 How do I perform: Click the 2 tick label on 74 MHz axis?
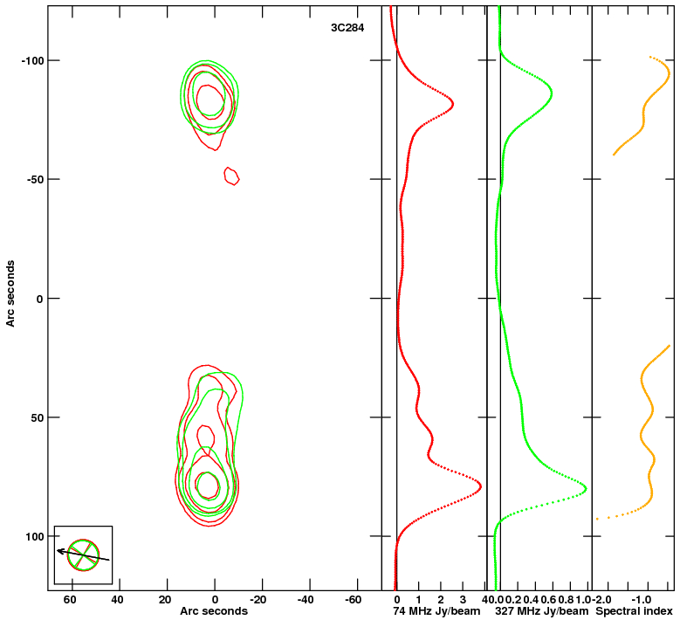(x=441, y=600)
